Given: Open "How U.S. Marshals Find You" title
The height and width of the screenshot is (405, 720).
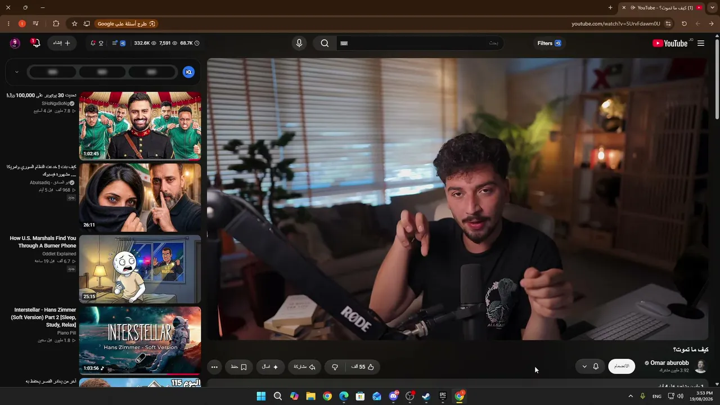Looking at the screenshot, I should (43, 242).
